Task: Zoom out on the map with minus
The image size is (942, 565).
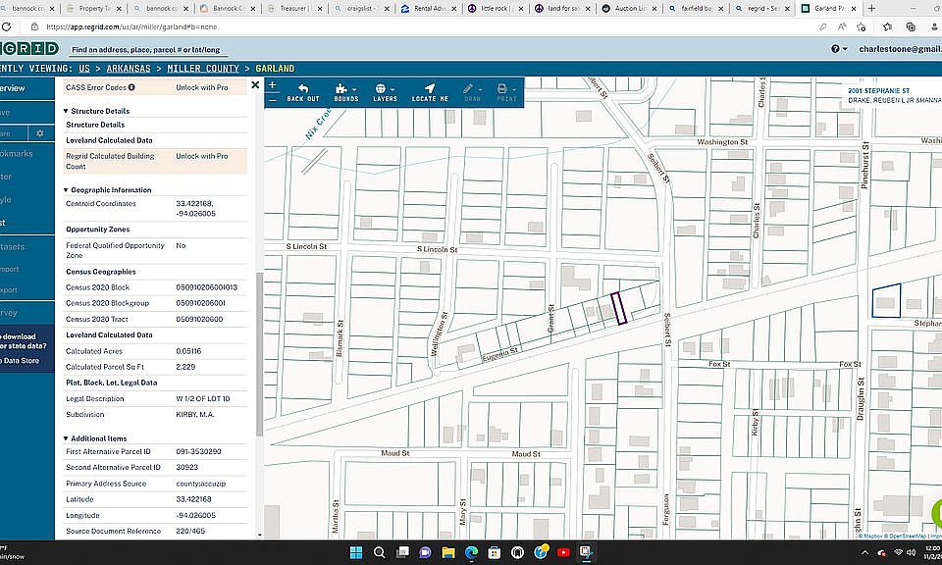Action: (x=273, y=99)
